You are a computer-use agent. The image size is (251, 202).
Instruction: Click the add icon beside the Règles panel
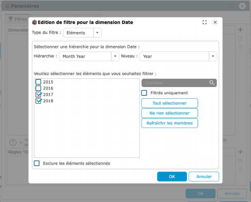[x=240, y=152]
